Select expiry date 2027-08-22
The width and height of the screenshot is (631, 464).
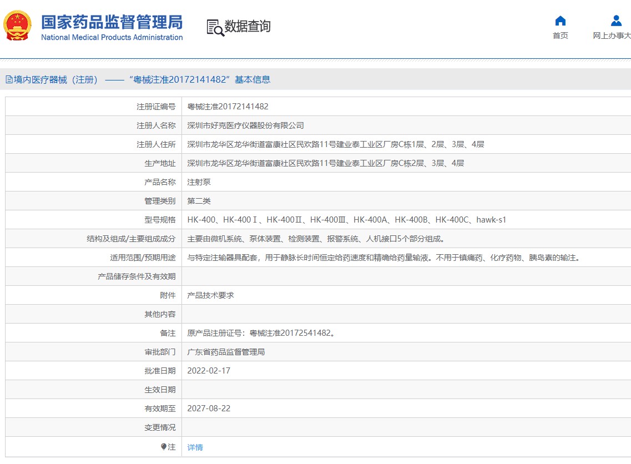209,408
